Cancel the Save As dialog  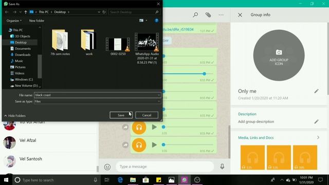(147, 115)
